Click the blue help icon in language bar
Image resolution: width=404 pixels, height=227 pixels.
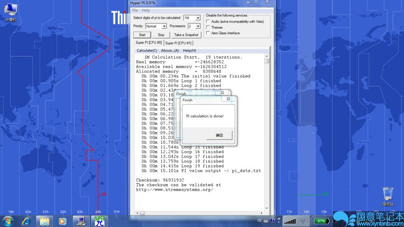pyautogui.click(x=272, y=221)
